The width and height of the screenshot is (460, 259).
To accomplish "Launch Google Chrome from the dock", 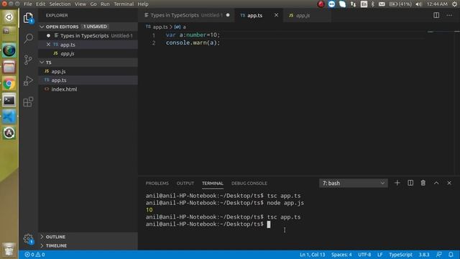I will [x=9, y=84].
